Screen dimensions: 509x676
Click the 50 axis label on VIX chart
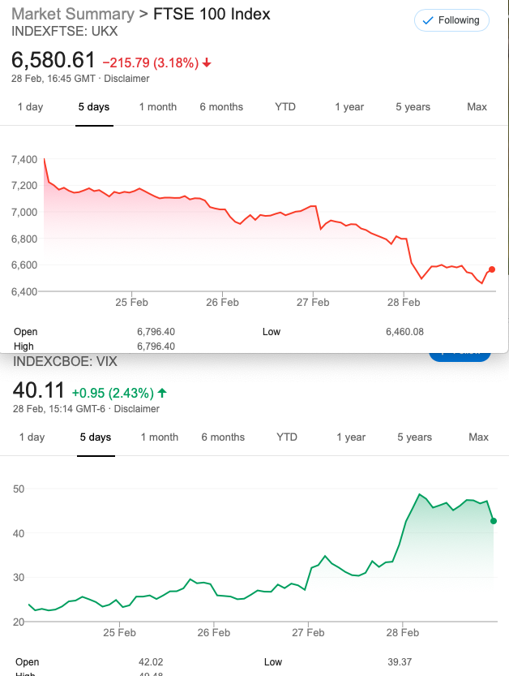[x=19, y=489]
